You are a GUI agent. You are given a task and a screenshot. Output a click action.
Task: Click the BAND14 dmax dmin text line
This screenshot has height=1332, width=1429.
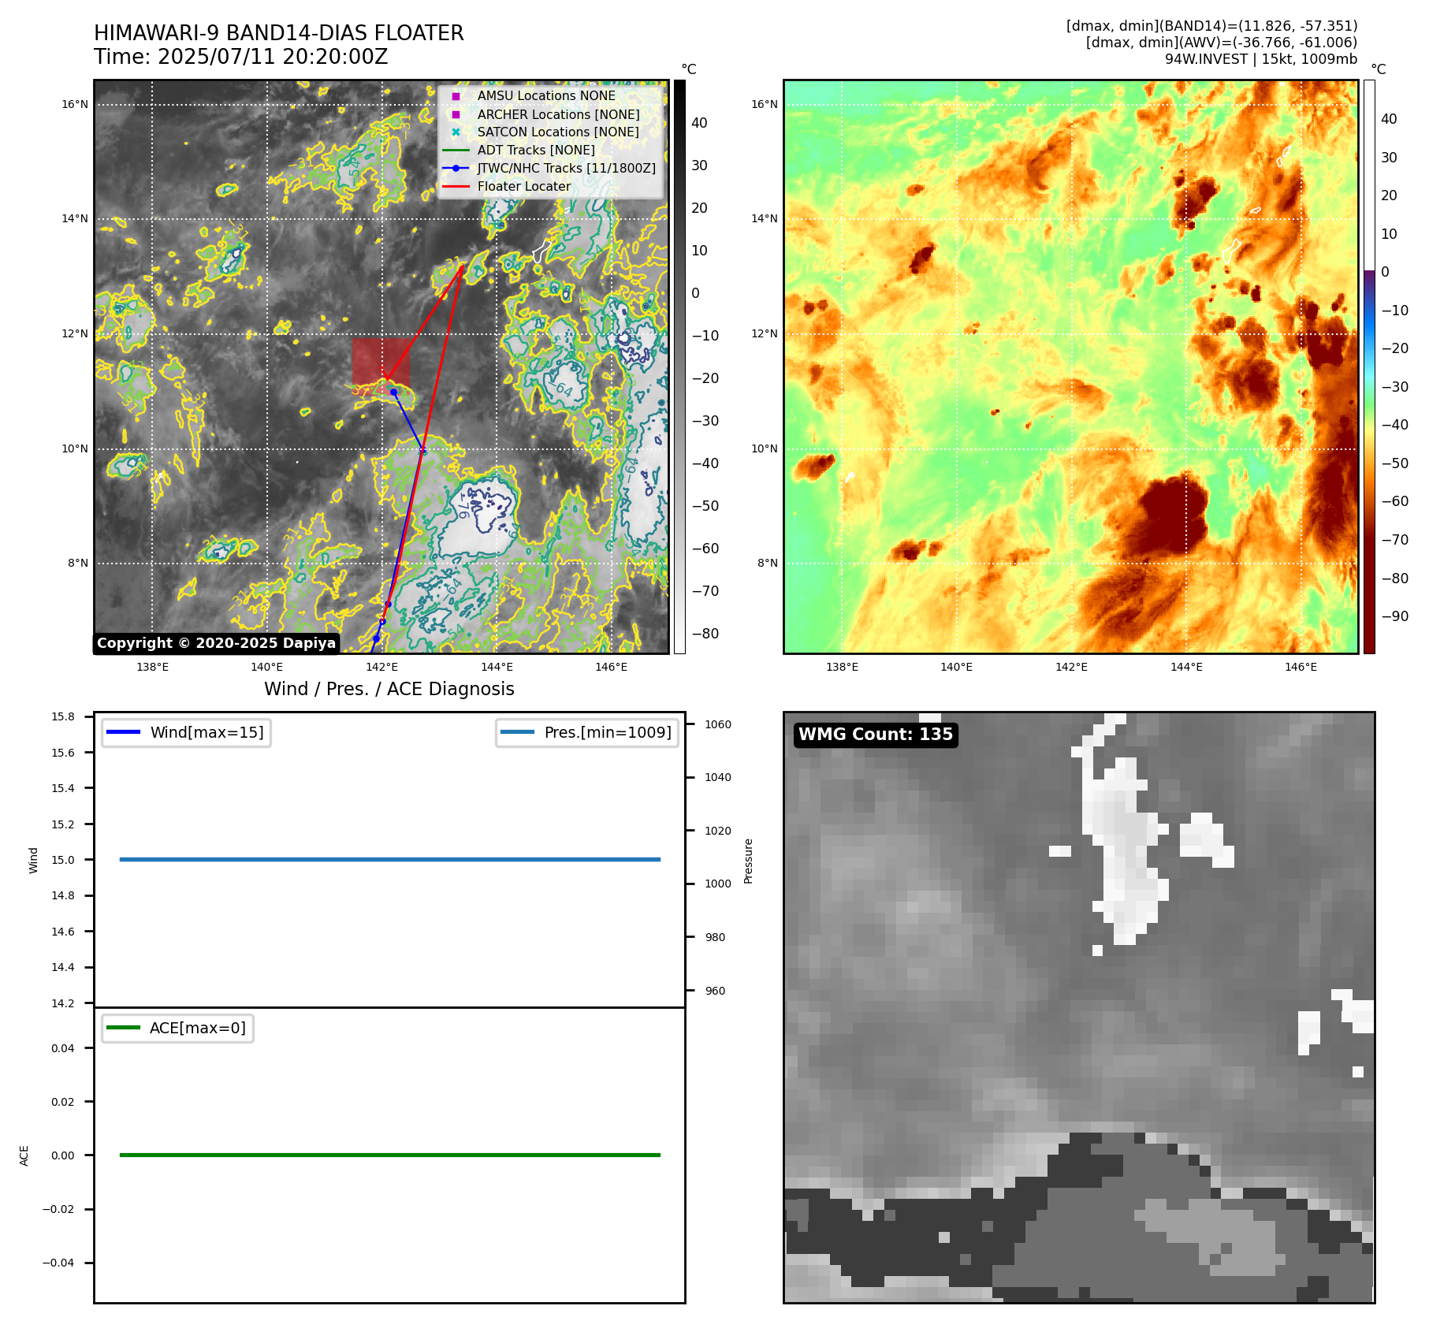[x=1212, y=26]
